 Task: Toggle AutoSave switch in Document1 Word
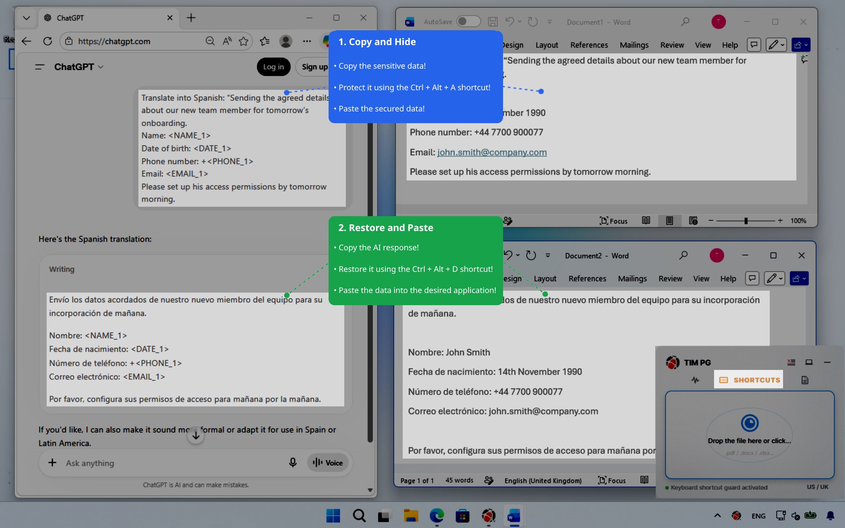tap(469, 22)
